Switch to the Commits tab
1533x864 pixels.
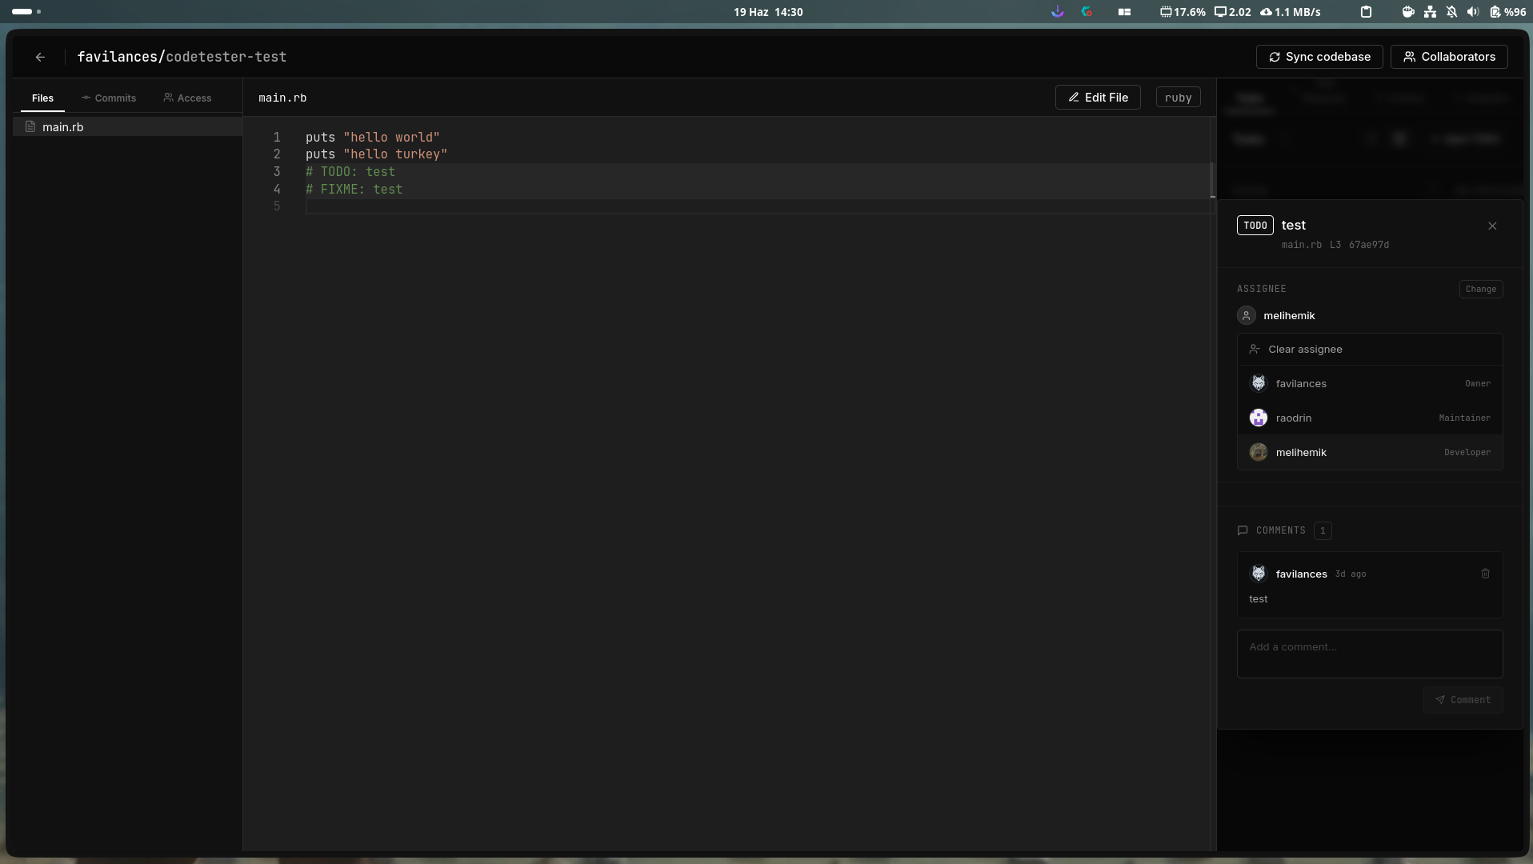pyautogui.click(x=109, y=98)
